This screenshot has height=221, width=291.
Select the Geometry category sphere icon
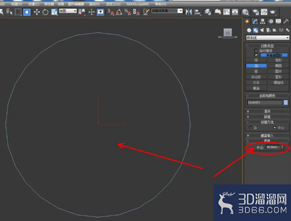click(249, 30)
